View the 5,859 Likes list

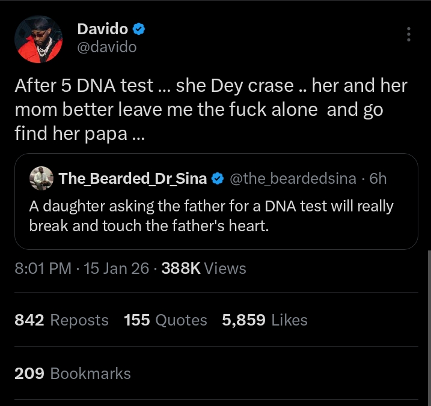(264, 320)
